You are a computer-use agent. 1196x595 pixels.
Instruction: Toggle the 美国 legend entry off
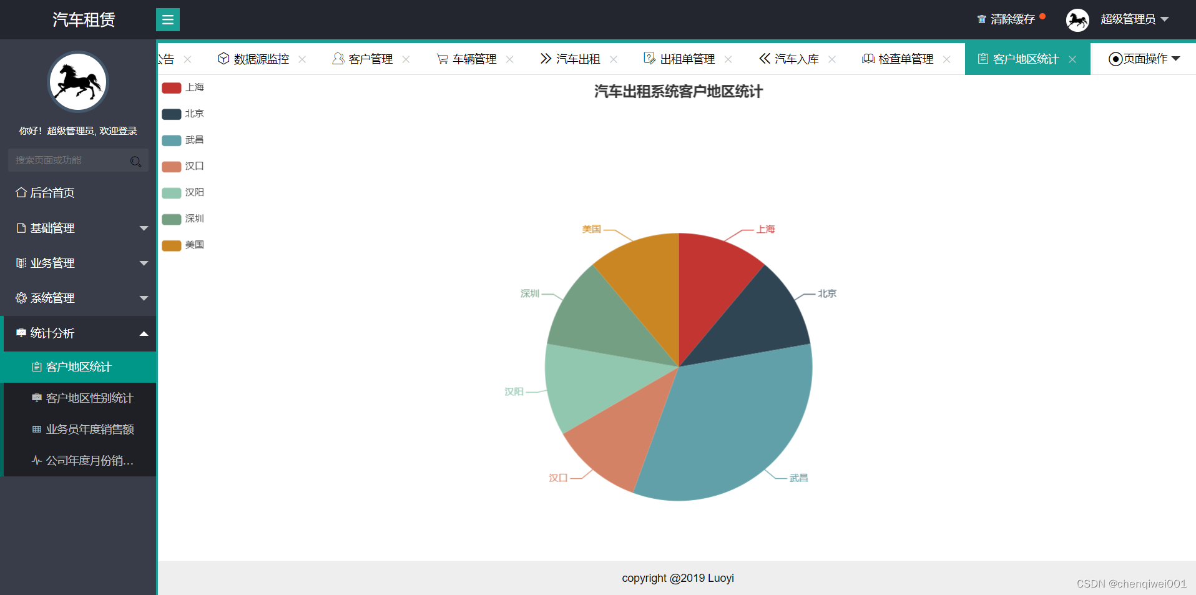pyautogui.click(x=183, y=245)
